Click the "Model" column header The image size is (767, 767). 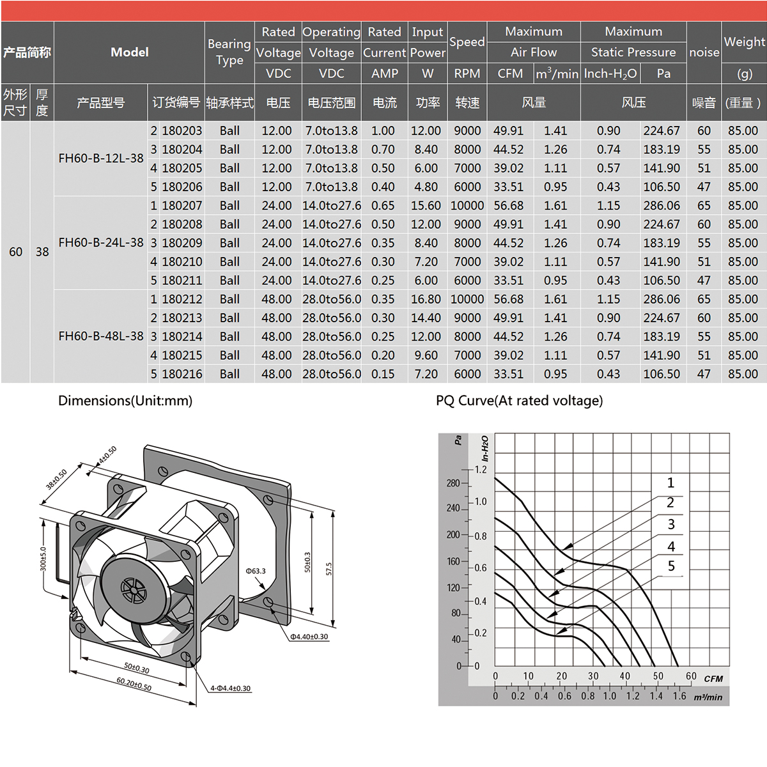[130, 52]
